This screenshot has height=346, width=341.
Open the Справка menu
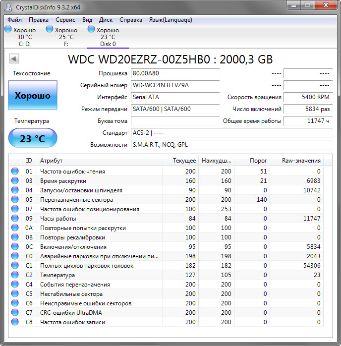point(131,20)
